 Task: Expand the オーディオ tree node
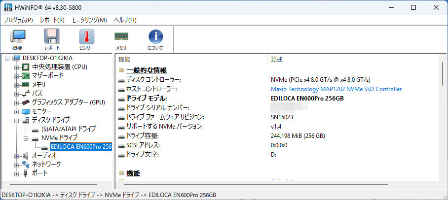click(17, 156)
